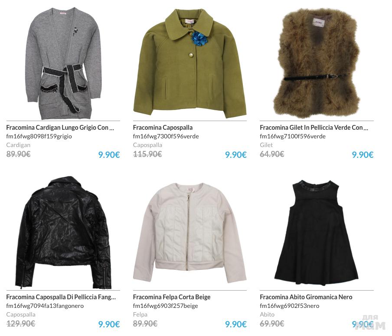Open the black leather jacket image
Viewport: 392px width, 336px height.
click(63, 232)
